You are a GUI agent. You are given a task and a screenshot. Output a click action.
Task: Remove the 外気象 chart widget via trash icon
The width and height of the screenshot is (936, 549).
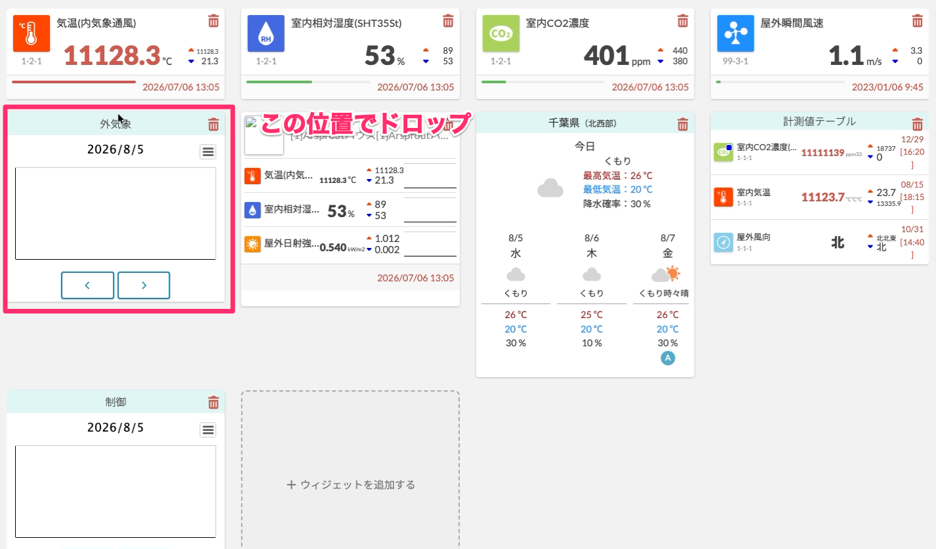(213, 124)
